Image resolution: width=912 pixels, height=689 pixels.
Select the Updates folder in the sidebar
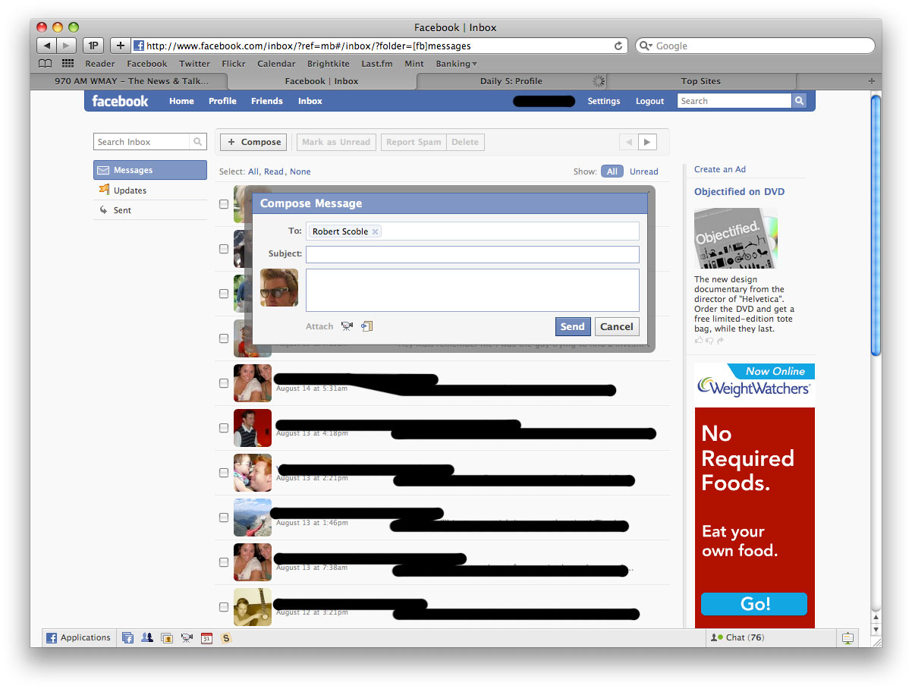[x=150, y=190]
